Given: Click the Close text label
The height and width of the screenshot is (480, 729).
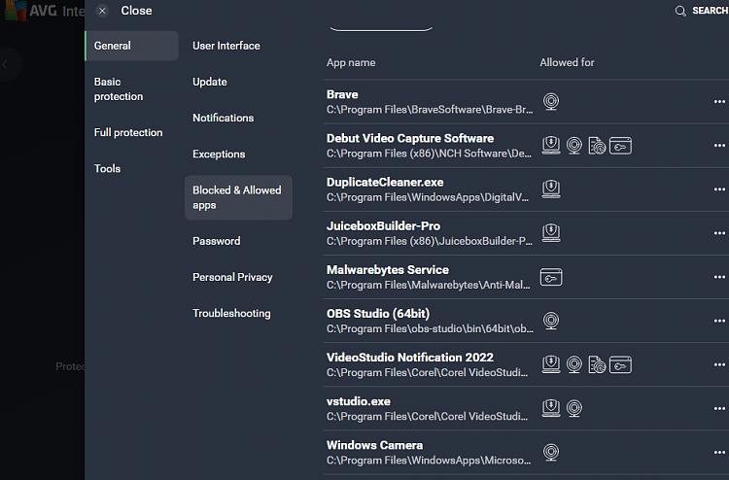Looking at the screenshot, I should (x=136, y=11).
